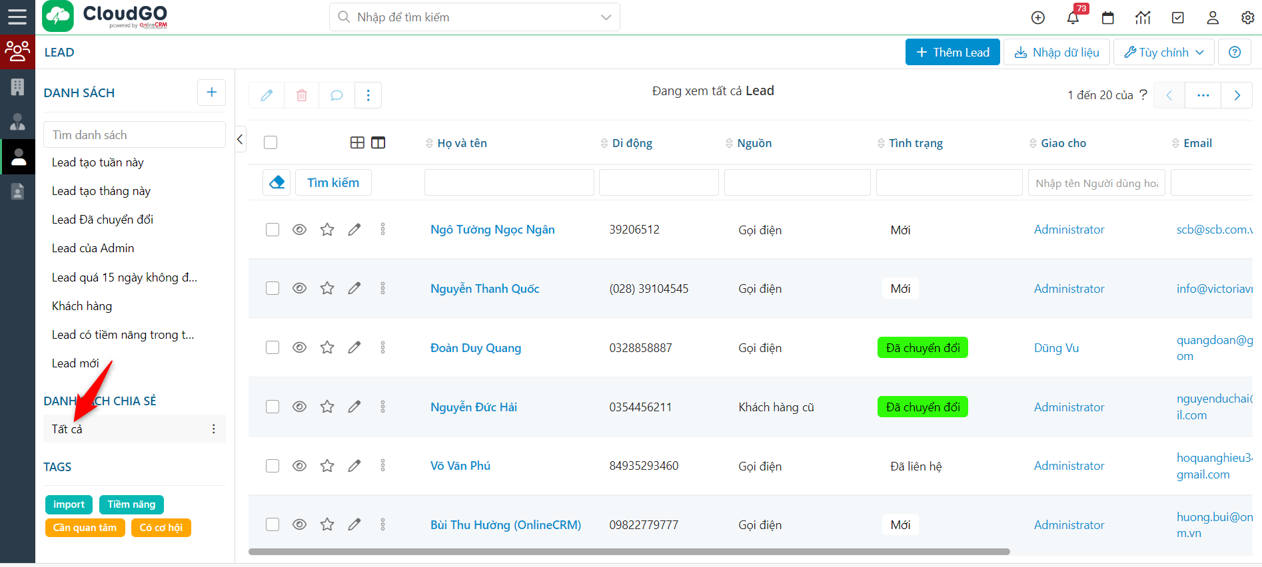Click the horizontal scrollbar under the table
1262x567 pixels.
pos(628,552)
